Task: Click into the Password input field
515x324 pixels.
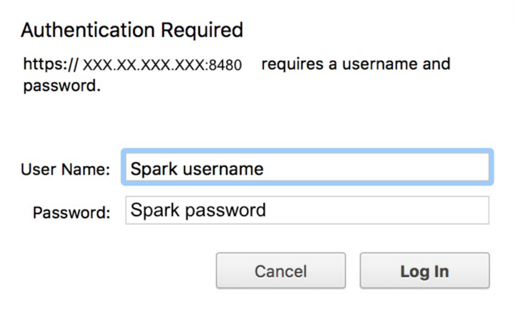Action: (x=307, y=210)
